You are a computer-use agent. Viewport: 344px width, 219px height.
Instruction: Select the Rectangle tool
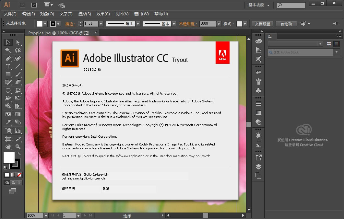(8, 74)
